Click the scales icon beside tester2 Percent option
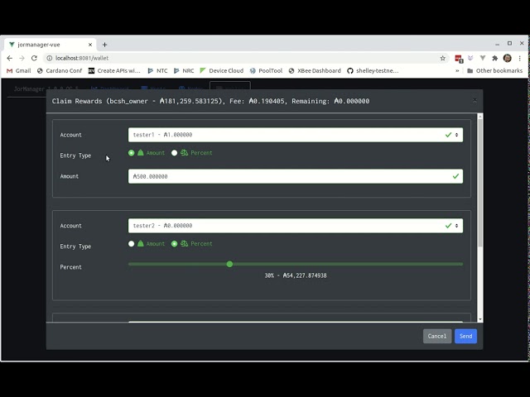 tap(184, 243)
